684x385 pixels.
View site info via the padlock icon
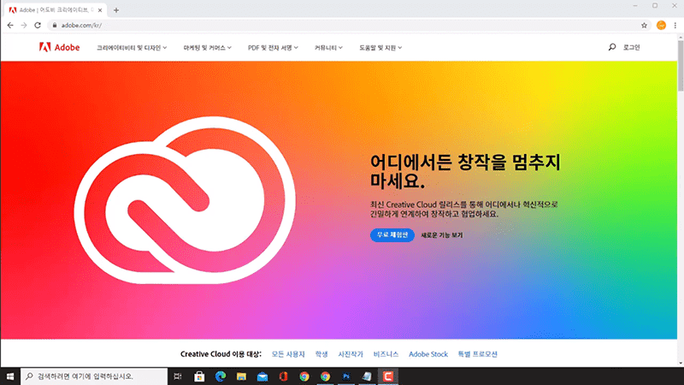tap(55, 26)
